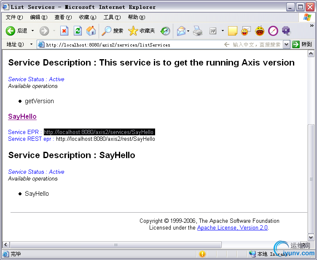Screen dimensions: 317x260
Task: Open the 编辑(E) Edit menu
Action: 39,17
